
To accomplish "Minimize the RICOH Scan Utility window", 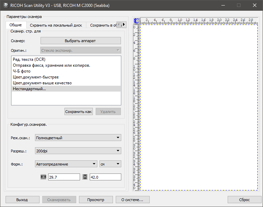I will (x=223, y=5).
